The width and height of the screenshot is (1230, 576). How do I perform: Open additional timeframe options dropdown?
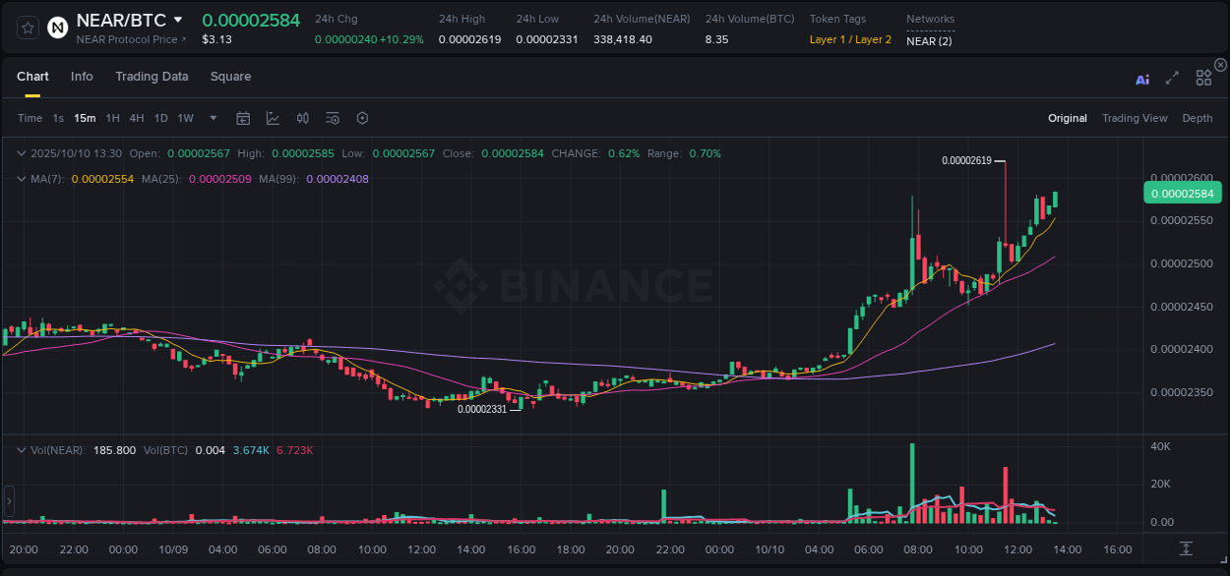point(212,118)
